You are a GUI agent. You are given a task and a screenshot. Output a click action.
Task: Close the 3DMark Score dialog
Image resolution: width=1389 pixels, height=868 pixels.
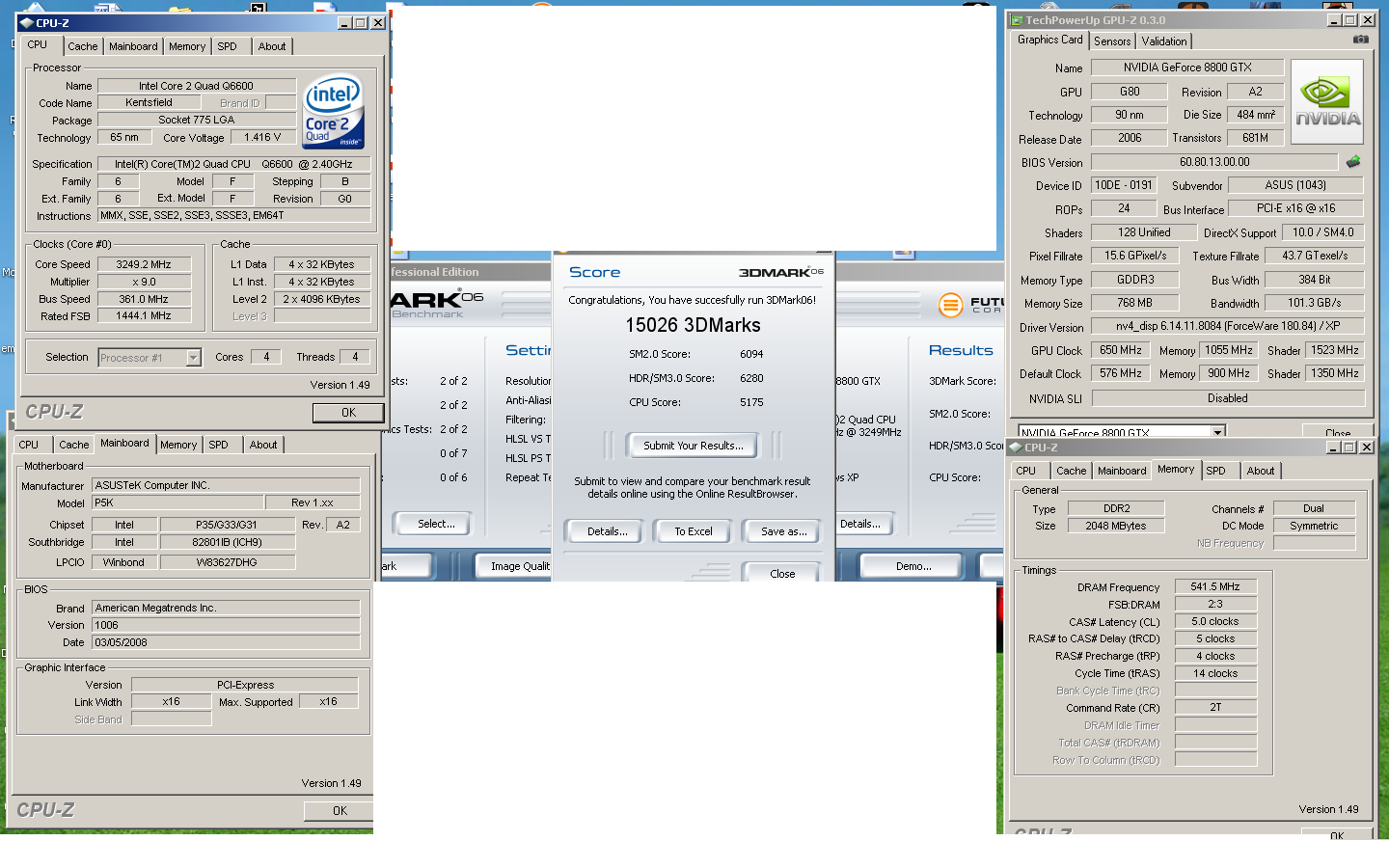point(782,573)
